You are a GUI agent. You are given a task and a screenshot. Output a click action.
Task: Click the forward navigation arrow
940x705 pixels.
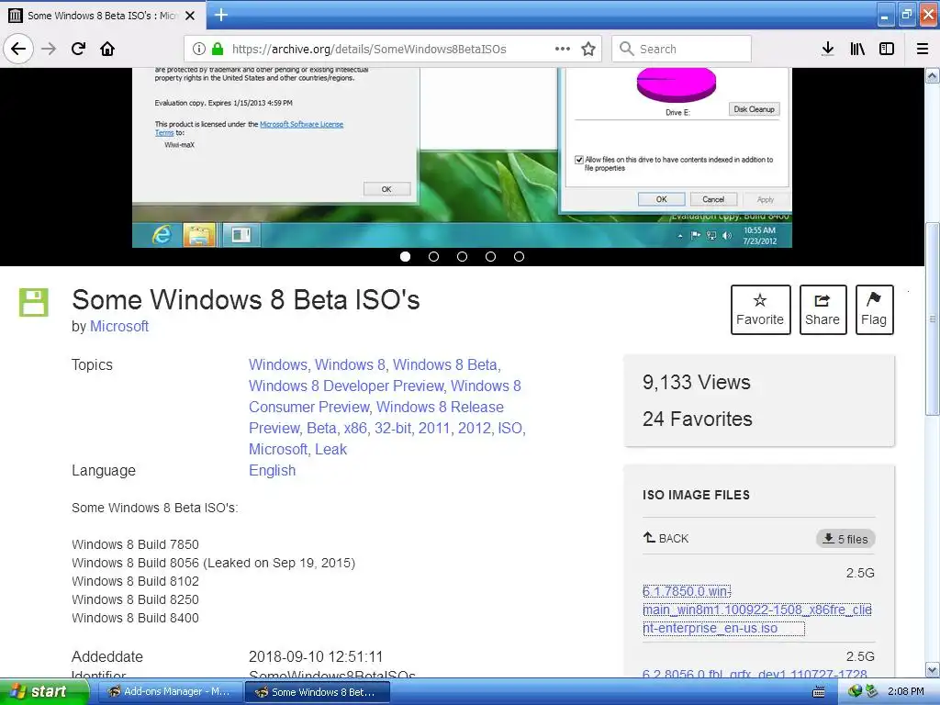pyautogui.click(x=49, y=49)
